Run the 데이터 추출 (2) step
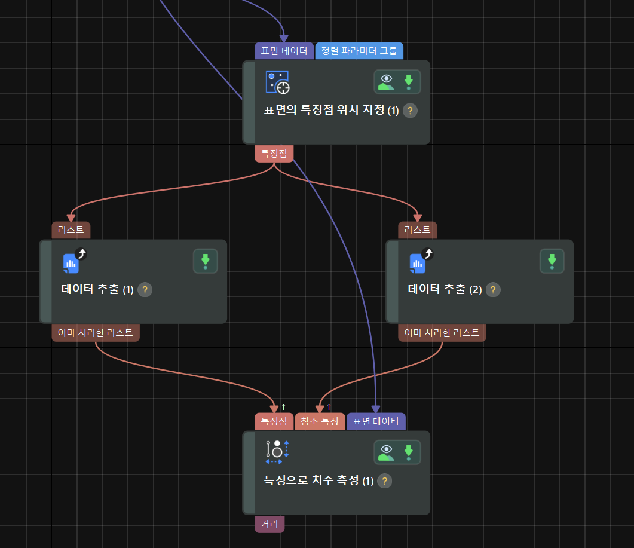 [x=552, y=261]
